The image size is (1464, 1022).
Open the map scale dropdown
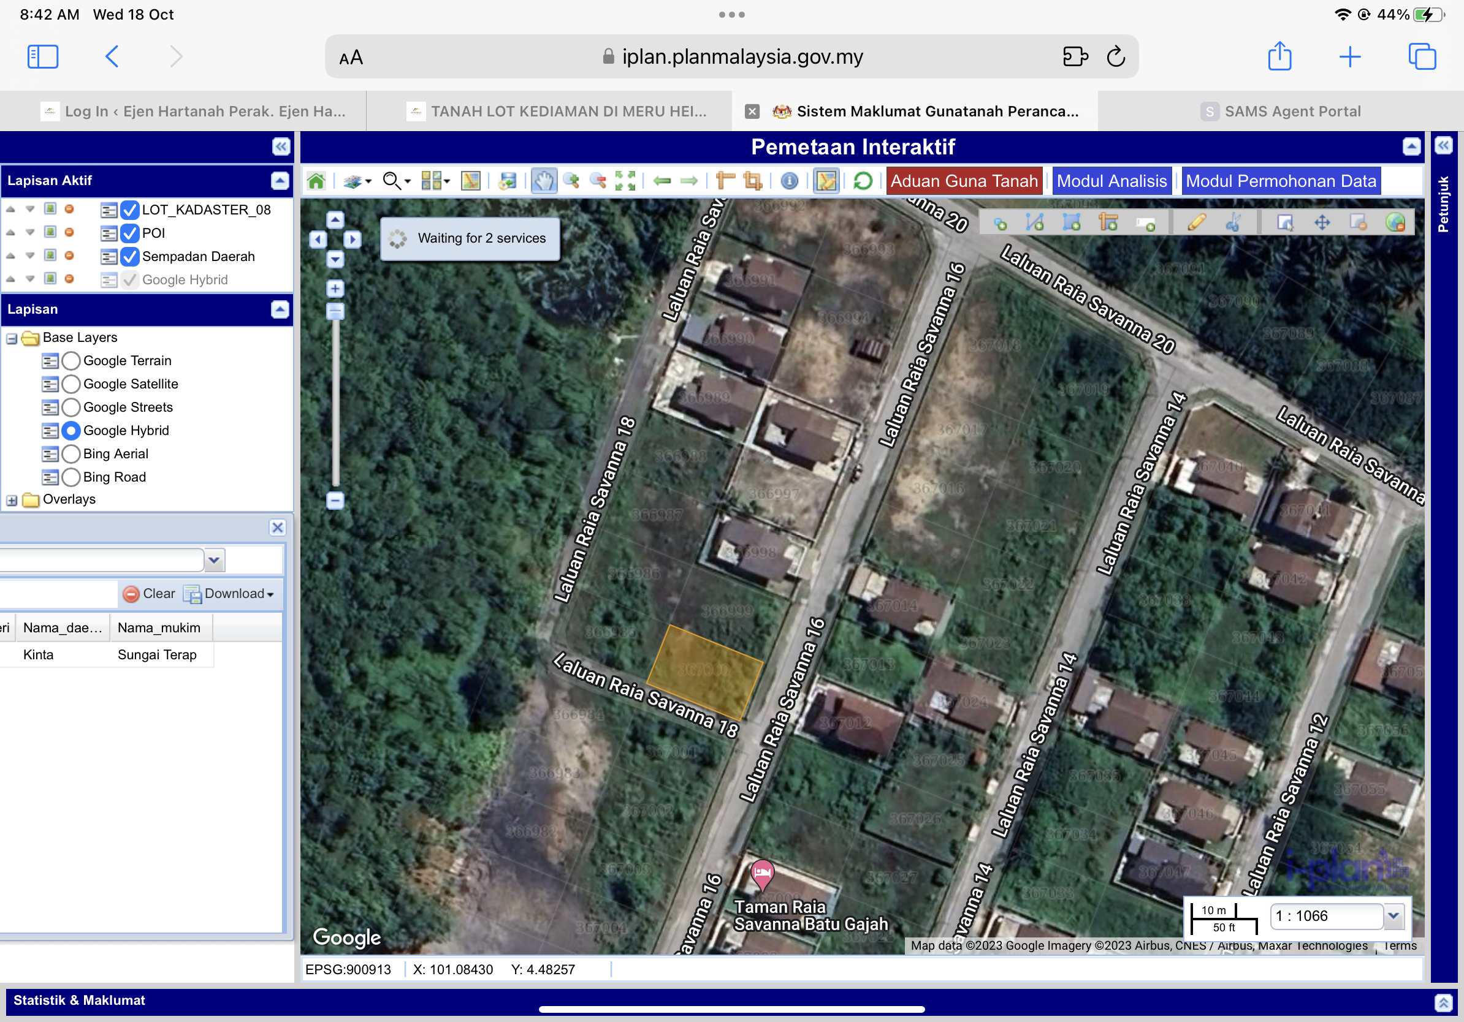(x=1393, y=916)
